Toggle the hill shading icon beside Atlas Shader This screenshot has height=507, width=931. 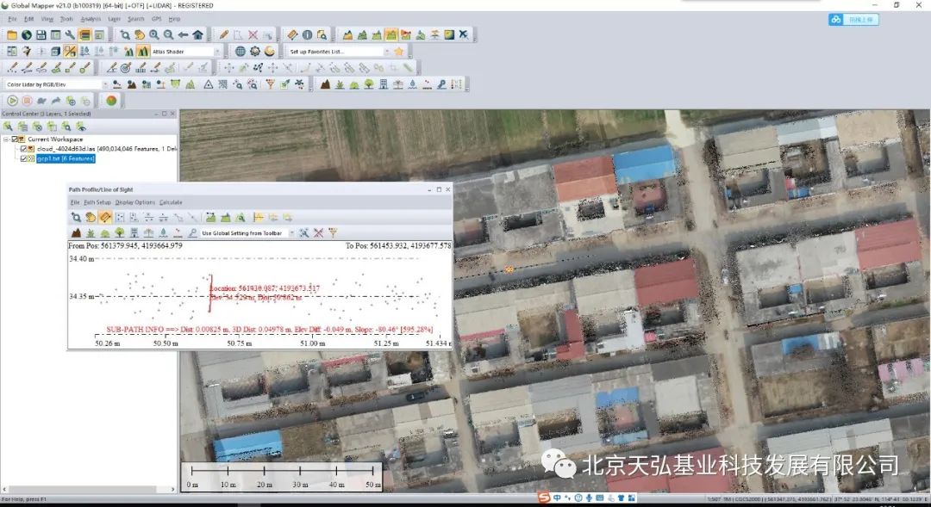coord(142,52)
